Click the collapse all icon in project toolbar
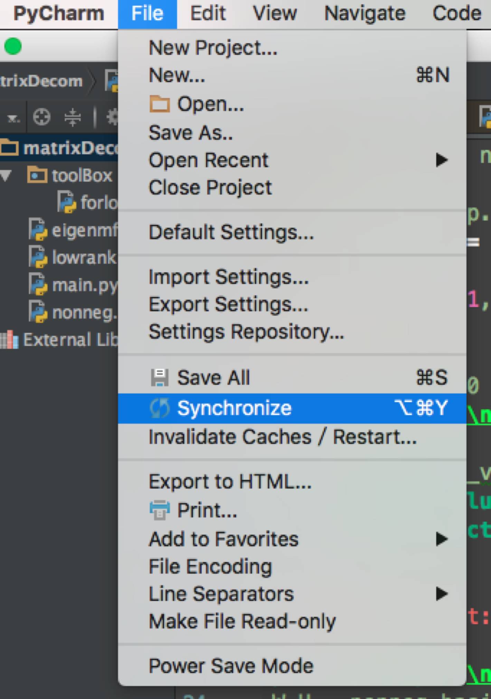 tap(73, 117)
